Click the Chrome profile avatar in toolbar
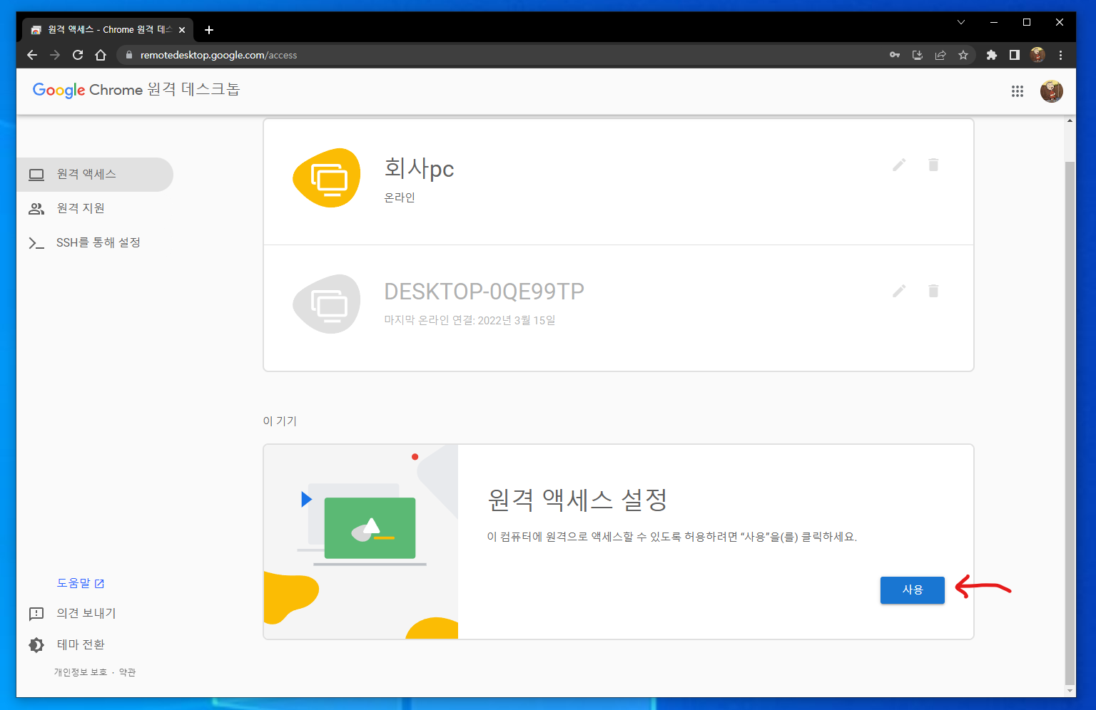Screen dimensions: 1096x710 (1037, 55)
